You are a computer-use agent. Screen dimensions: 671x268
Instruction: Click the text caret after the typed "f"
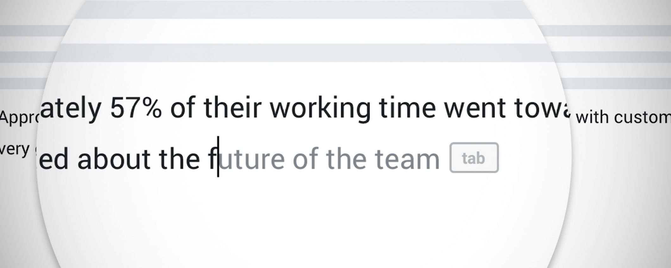click(x=218, y=157)
